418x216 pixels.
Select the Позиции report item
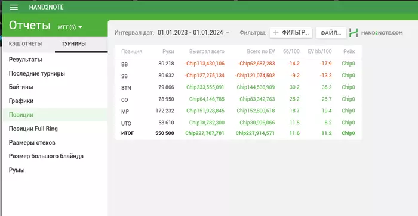[x=55, y=114]
